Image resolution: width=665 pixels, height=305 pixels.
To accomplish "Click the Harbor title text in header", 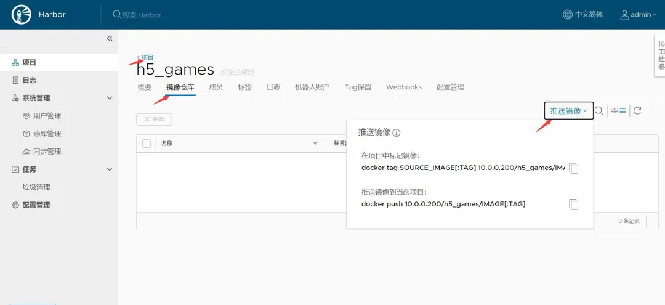I will (x=52, y=14).
